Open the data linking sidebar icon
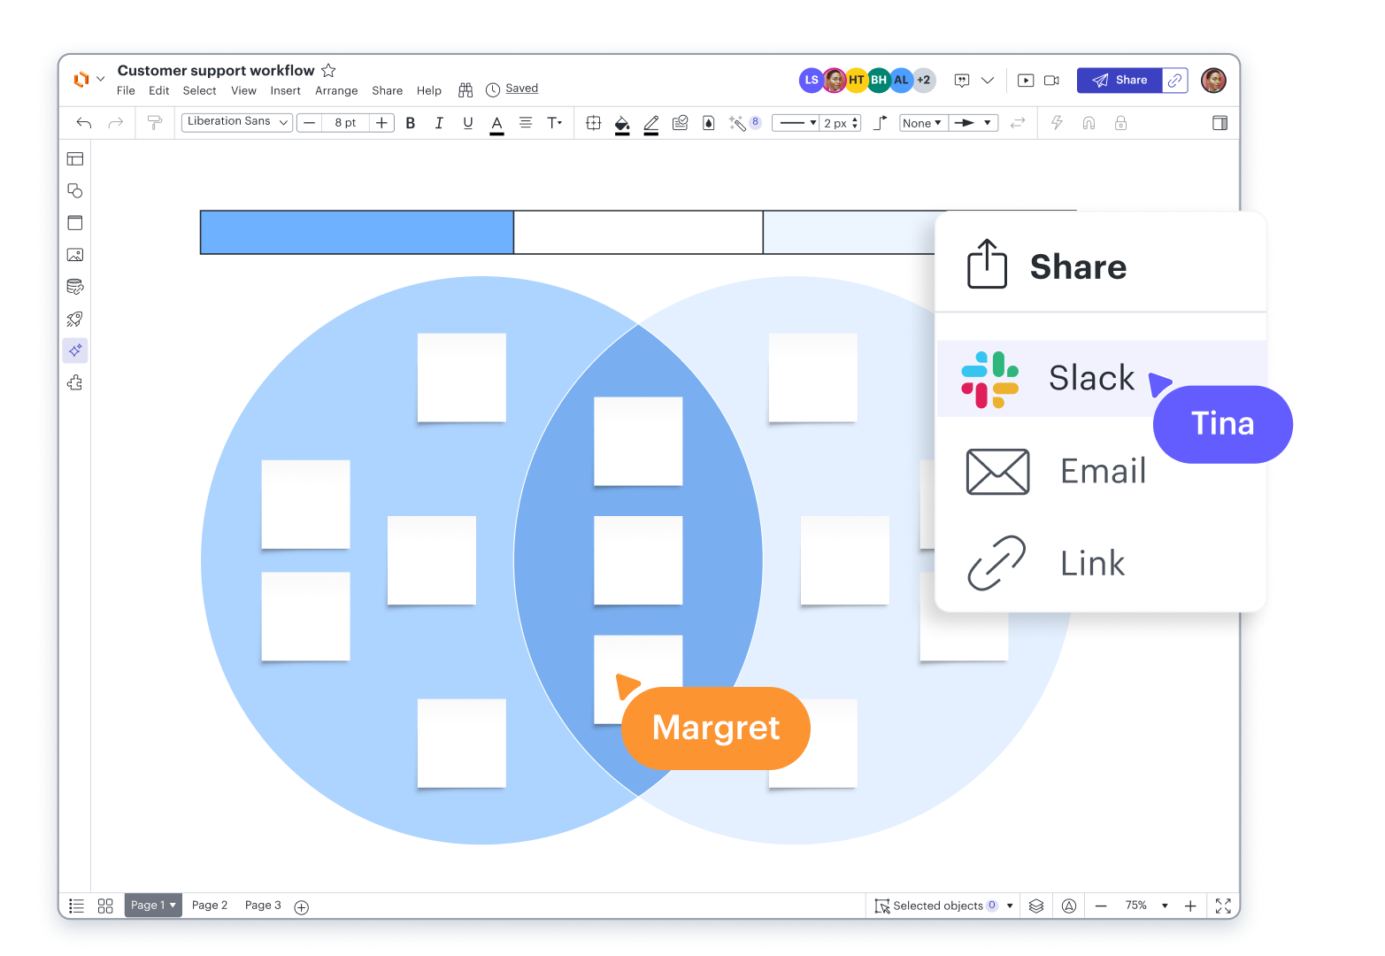Screen dimensions: 1385x956 click(75, 287)
